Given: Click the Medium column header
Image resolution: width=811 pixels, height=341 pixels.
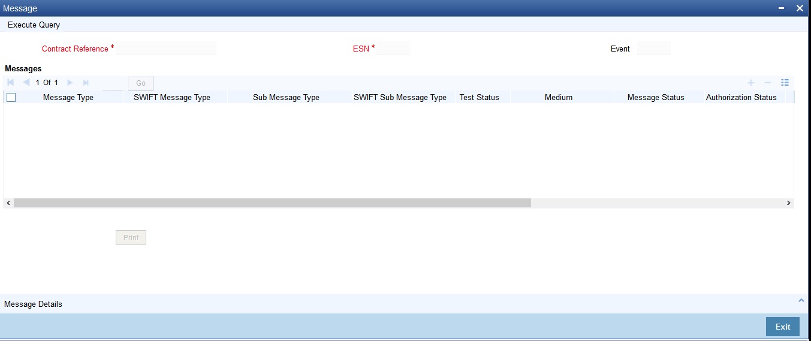Looking at the screenshot, I should tap(559, 97).
